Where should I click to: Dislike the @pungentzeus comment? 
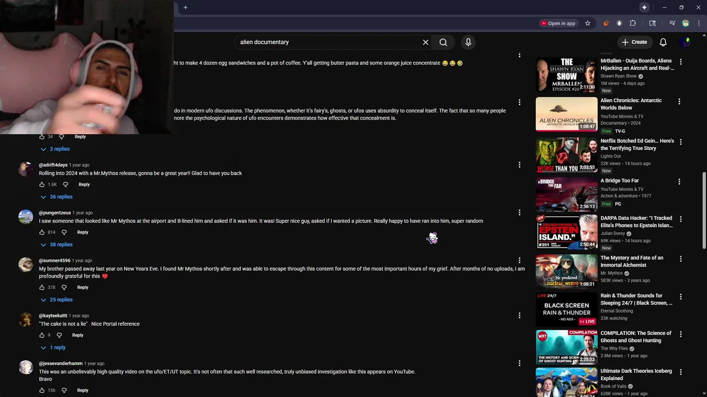[64, 232]
